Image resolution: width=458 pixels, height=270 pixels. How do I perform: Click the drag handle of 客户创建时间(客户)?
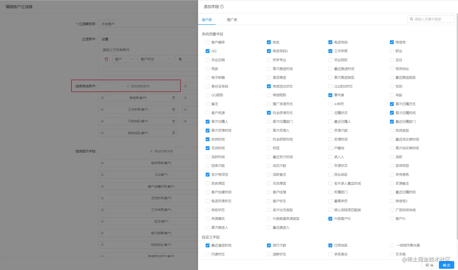[x=102, y=186]
